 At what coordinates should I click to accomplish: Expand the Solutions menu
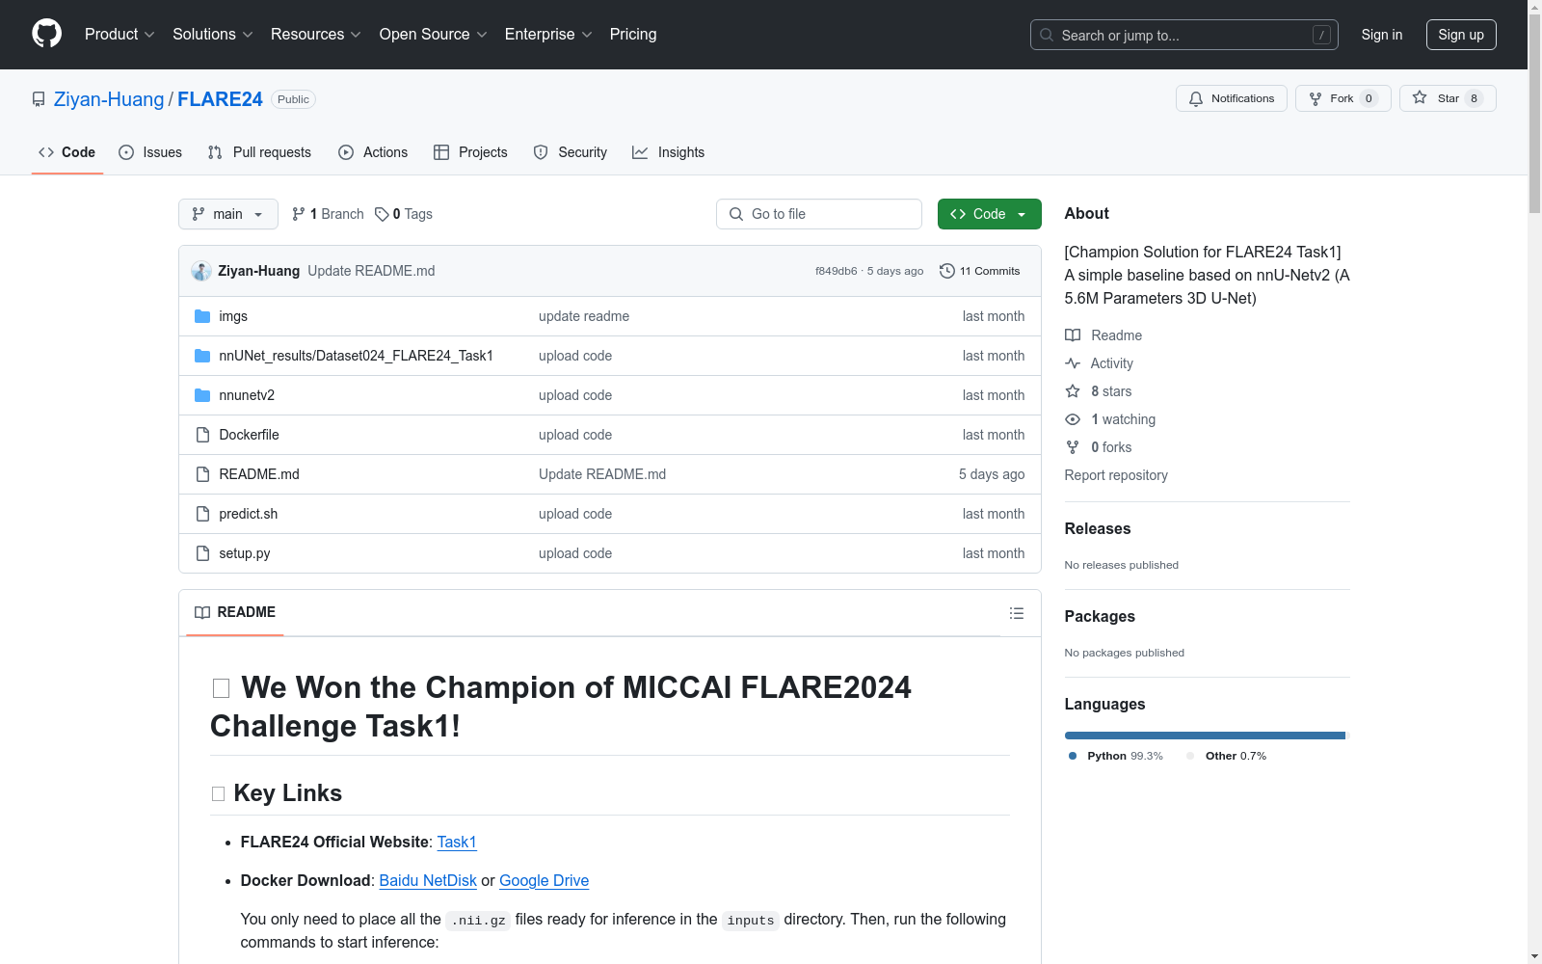(x=213, y=35)
